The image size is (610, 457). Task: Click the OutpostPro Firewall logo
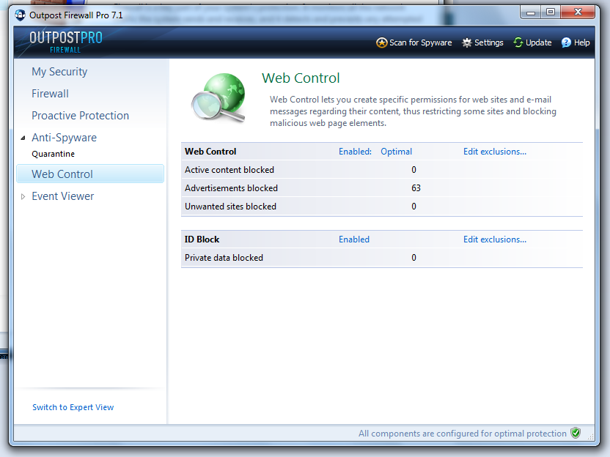[x=66, y=42]
